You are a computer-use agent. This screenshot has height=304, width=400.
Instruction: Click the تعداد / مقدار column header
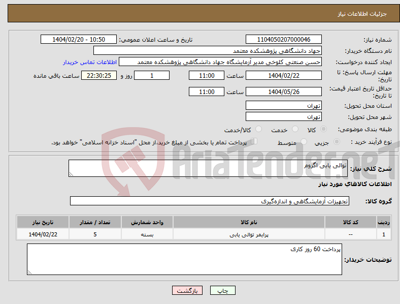95,222
